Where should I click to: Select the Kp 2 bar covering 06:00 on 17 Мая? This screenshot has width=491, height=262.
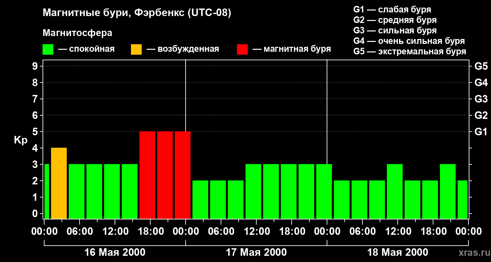(x=218, y=200)
